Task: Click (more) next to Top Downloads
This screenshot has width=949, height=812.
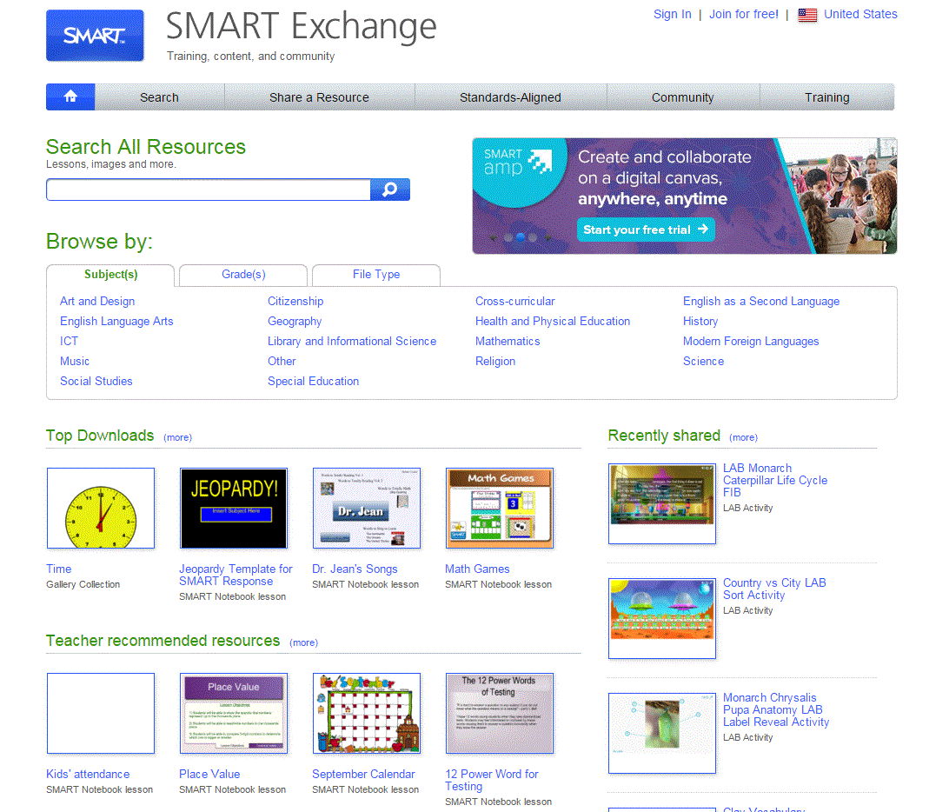Action: click(177, 438)
